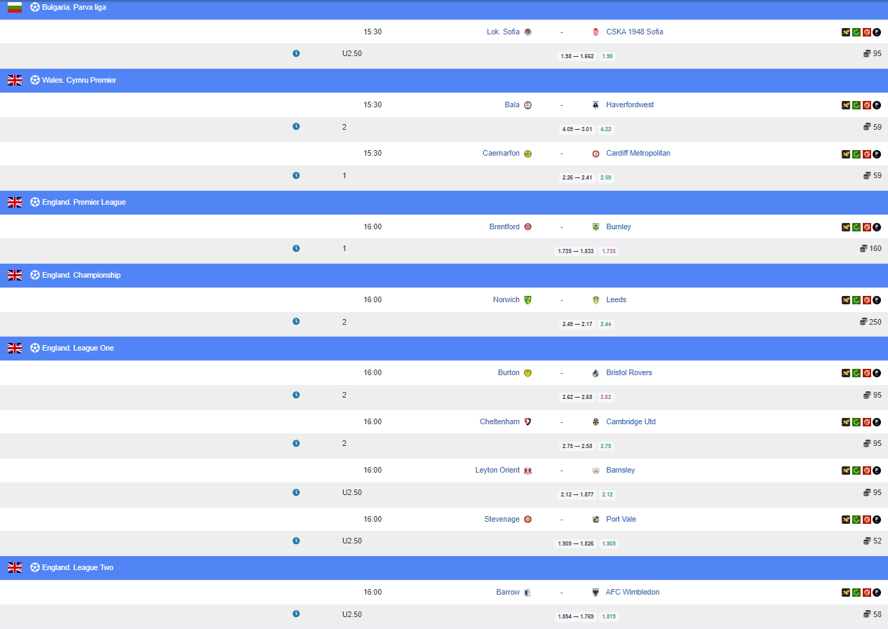Click AFC Wimbledon club crest icon
Viewport: 888px width, 629px height.
596,593
